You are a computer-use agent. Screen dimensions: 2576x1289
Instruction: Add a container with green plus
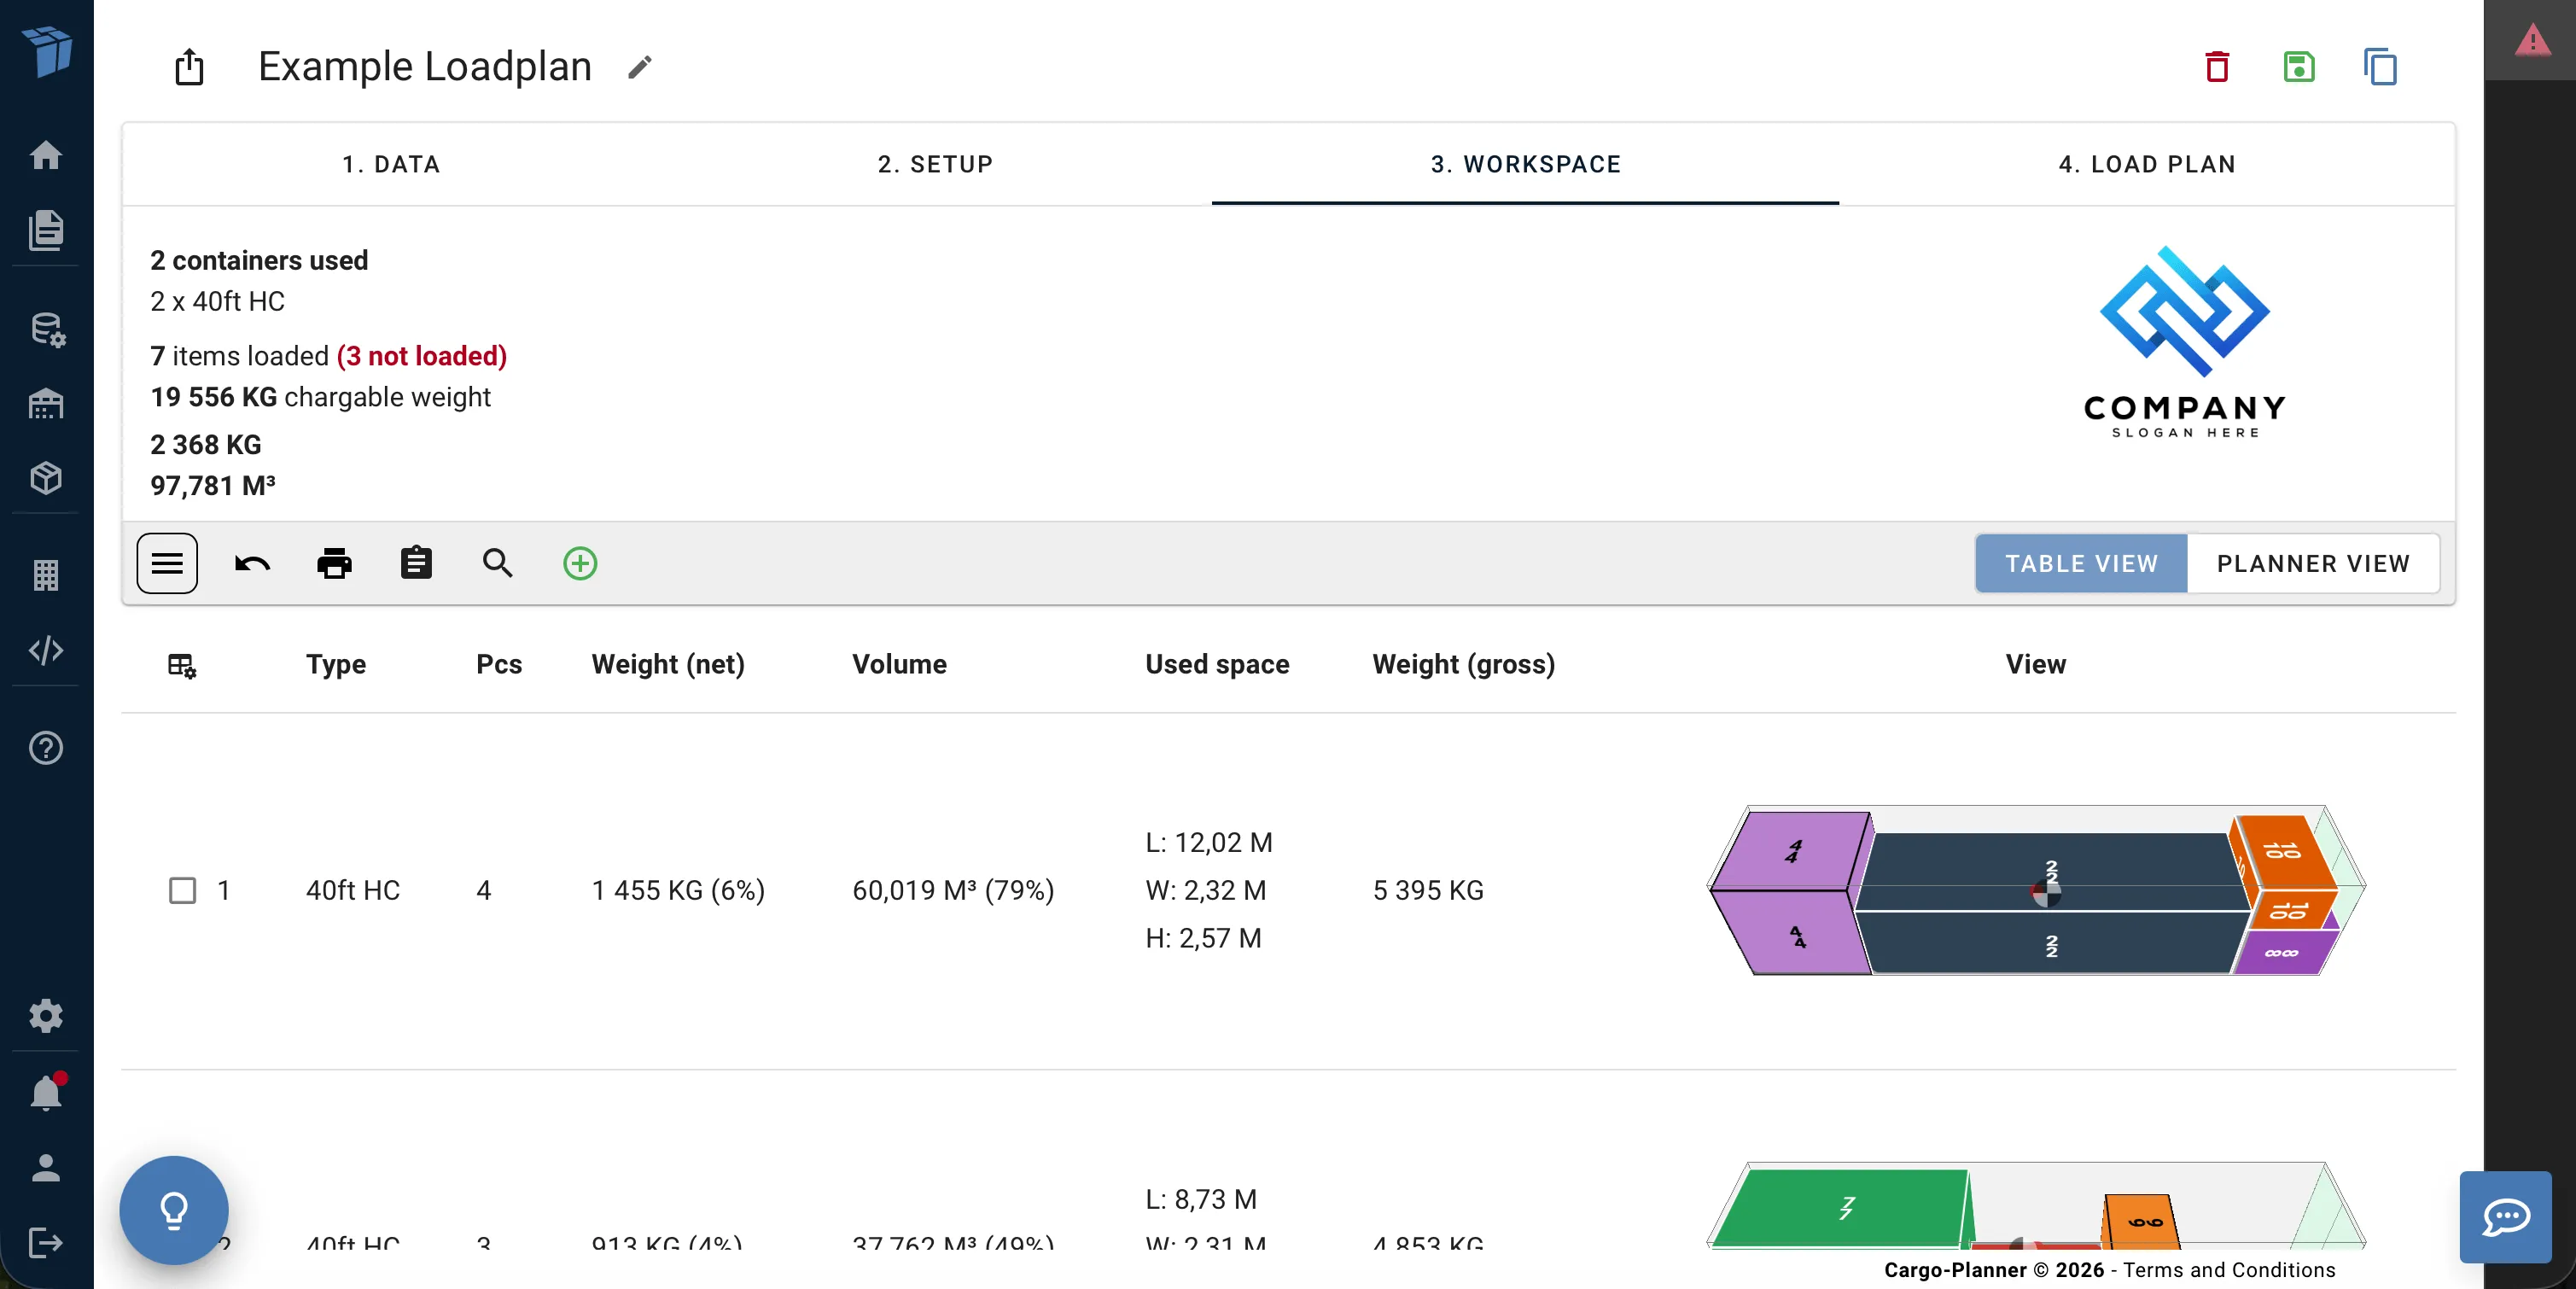point(580,563)
